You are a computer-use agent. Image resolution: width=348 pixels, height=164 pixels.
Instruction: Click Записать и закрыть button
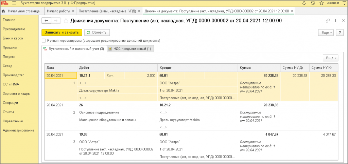[x=62, y=33]
